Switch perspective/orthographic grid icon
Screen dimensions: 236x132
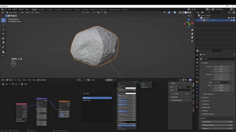point(192,41)
